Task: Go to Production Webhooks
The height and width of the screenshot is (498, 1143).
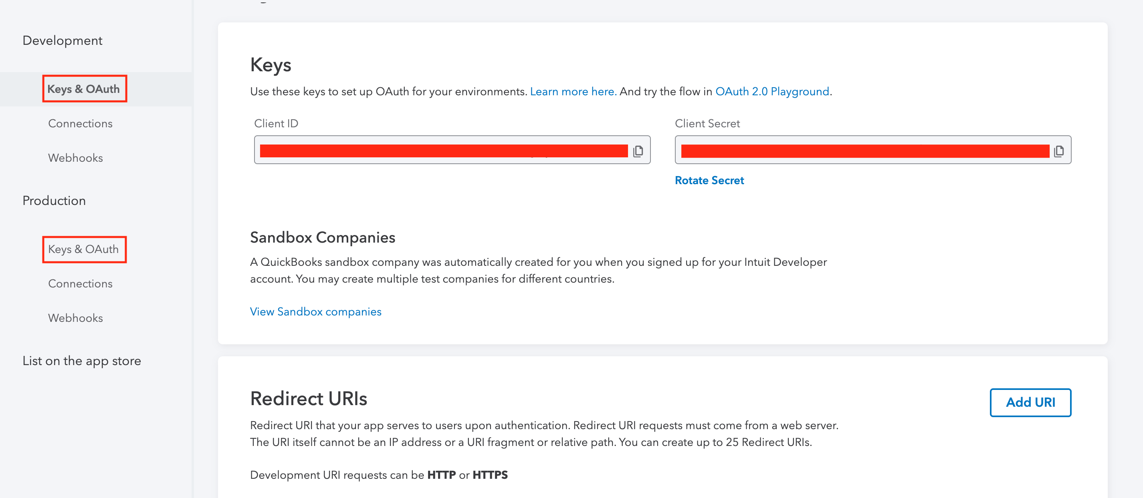Action: 75,318
